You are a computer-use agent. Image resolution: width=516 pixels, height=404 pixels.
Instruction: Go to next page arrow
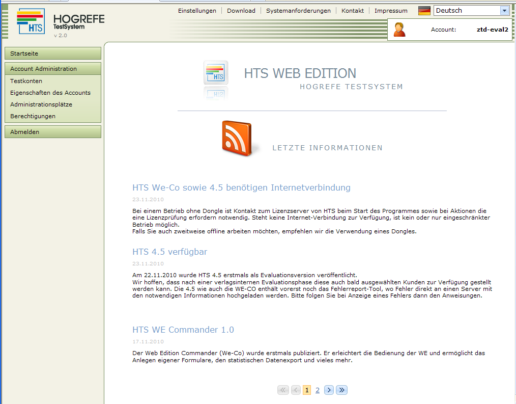pos(329,390)
